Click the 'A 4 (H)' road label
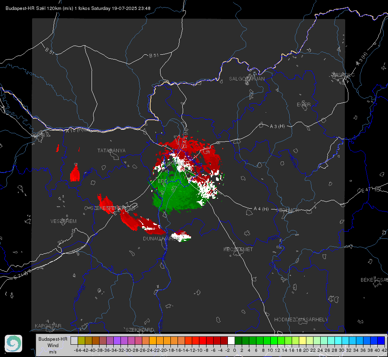 click(261, 209)
